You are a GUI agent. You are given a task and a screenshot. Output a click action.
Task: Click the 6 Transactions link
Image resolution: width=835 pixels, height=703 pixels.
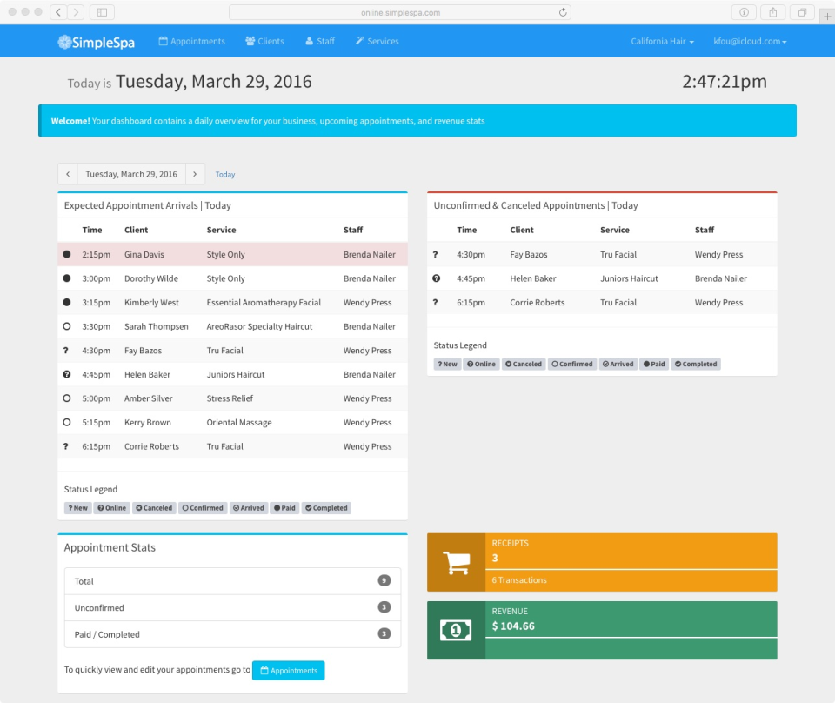[x=519, y=580]
